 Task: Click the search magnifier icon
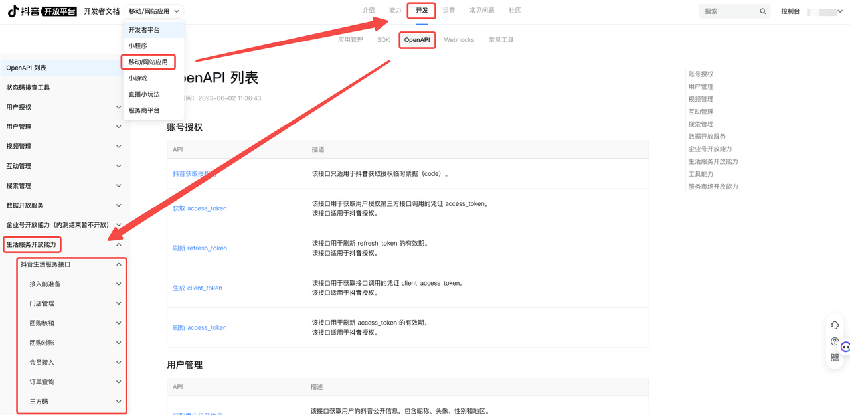[x=762, y=11]
